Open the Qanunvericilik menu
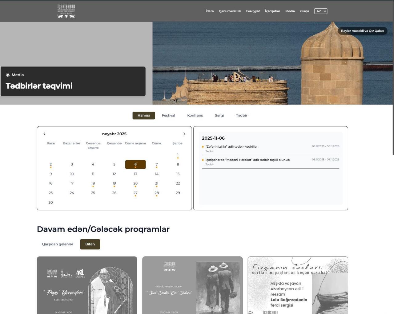 pos(230,11)
